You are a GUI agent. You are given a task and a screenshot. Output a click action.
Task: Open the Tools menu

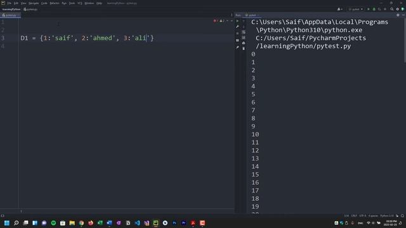[x=72, y=3]
